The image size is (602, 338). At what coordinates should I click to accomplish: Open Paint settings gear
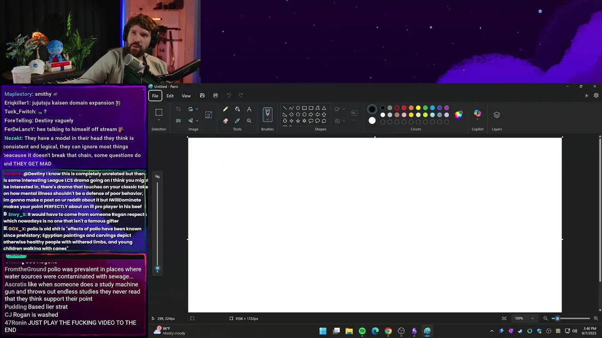tap(596, 95)
